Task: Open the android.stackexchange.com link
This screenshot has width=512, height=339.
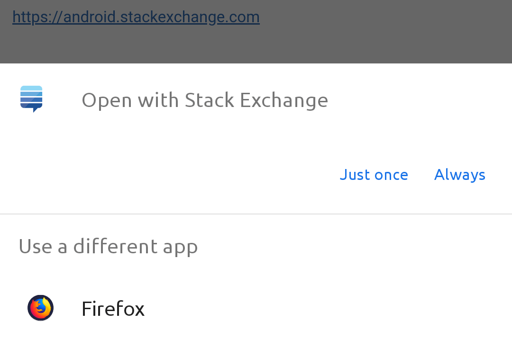Action: 136,16
